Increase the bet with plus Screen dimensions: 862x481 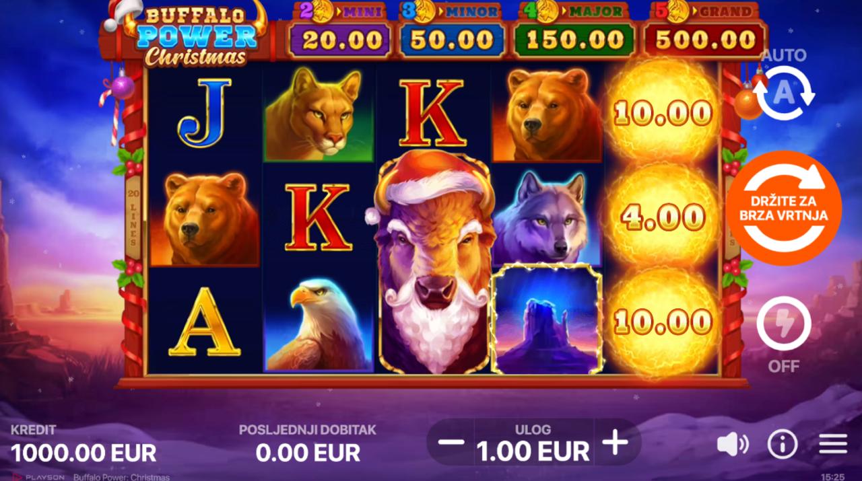(614, 442)
